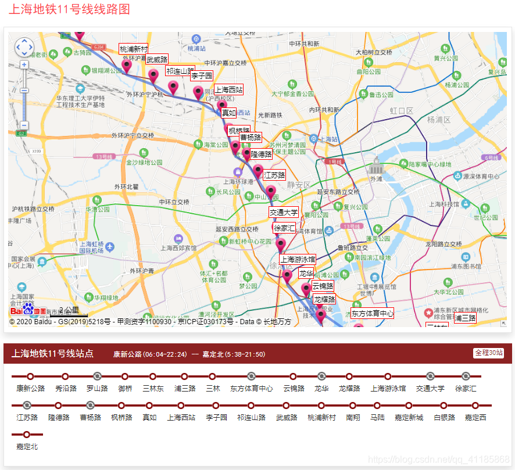Click the map pin under 武威路 label
This screenshot has height=470, width=515.
point(153,76)
